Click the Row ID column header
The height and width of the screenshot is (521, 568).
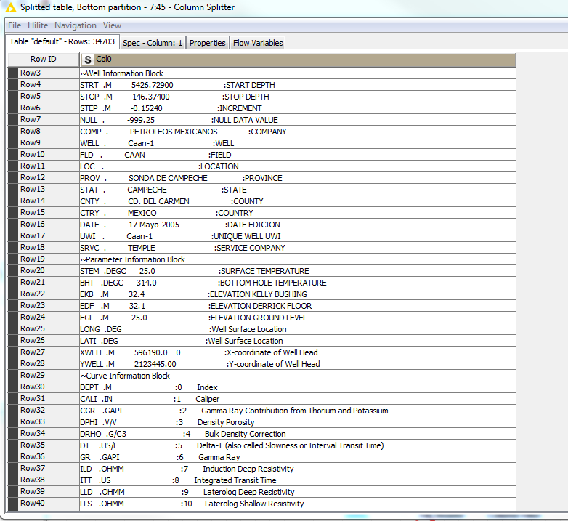pos(43,59)
